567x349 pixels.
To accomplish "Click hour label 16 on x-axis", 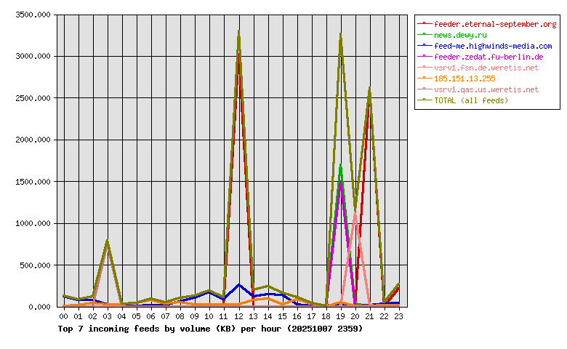I will coord(297,316).
